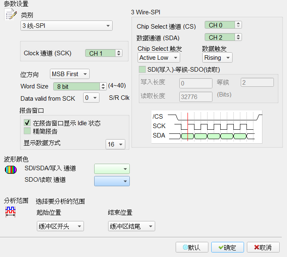This screenshot has height=257, width=287.
Task: Click the 取消 button
Action: pyautogui.click(x=263, y=247)
